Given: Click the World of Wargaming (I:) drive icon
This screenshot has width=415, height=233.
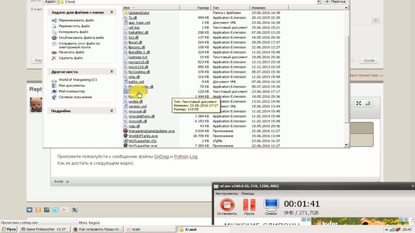Looking at the screenshot, I should tap(54, 80).
